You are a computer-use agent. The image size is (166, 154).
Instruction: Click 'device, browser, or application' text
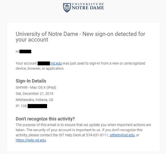40,68
